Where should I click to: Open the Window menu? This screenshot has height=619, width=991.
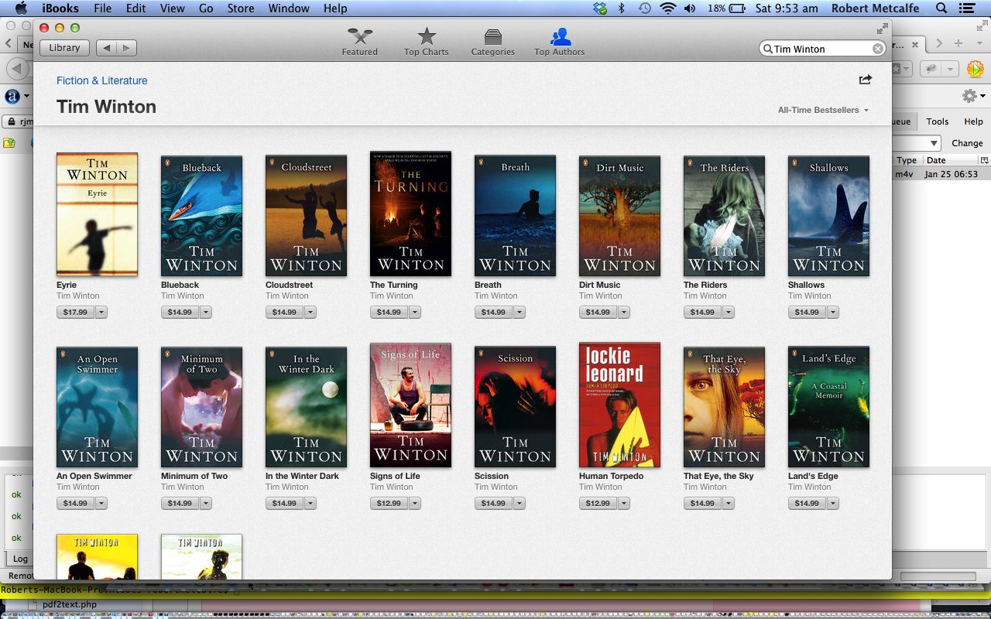click(x=289, y=9)
